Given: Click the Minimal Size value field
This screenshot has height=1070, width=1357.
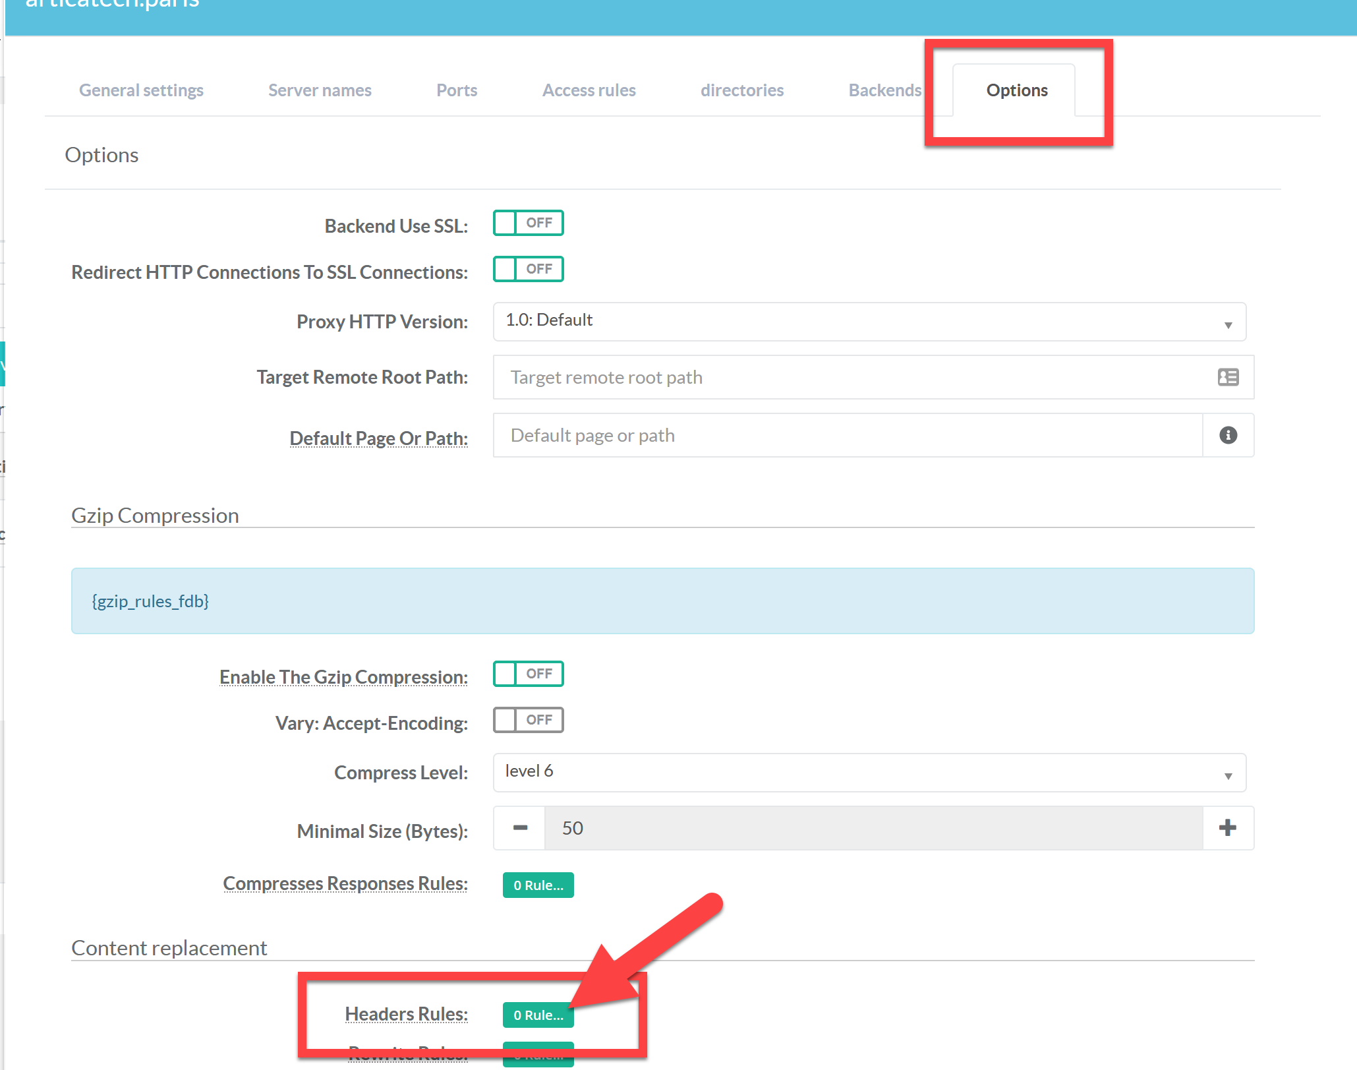Looking at the screenshot, I should click(x=873, y=828).
